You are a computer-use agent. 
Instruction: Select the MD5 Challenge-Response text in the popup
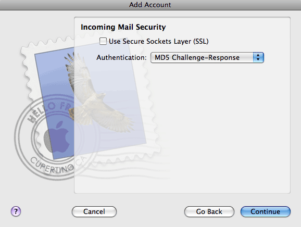[197, 57]
